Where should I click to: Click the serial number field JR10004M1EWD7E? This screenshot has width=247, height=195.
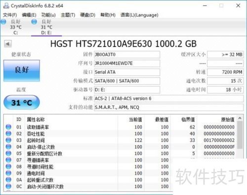127,63
